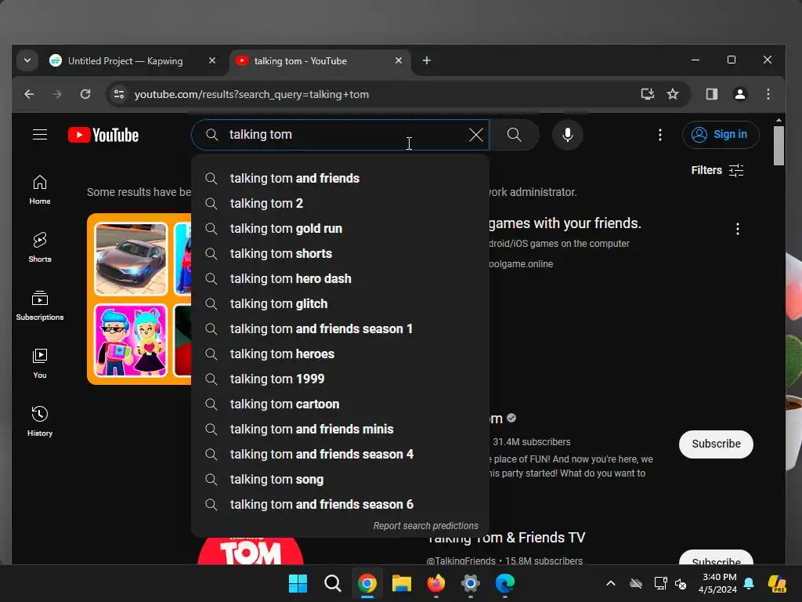This screenshot has height=602, width=802.
Task: Pick suggestion talking tom and friends season 4
Action: click(340, 454)
